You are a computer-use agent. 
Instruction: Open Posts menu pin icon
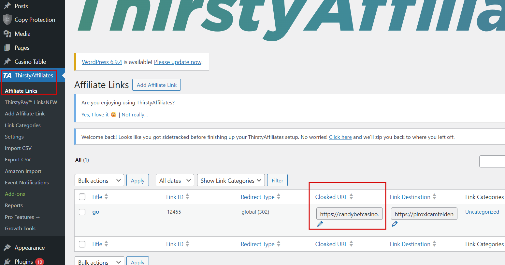(x=7, y=6)
